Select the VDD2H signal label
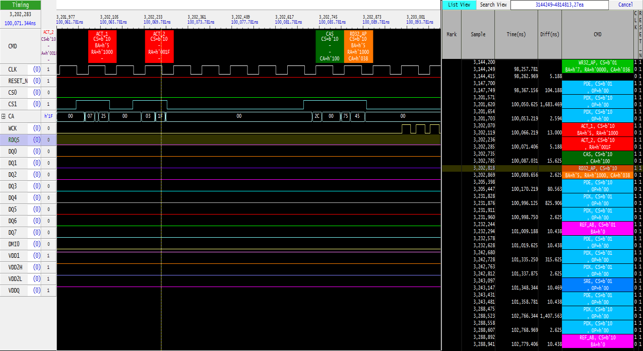 [15, 267]
